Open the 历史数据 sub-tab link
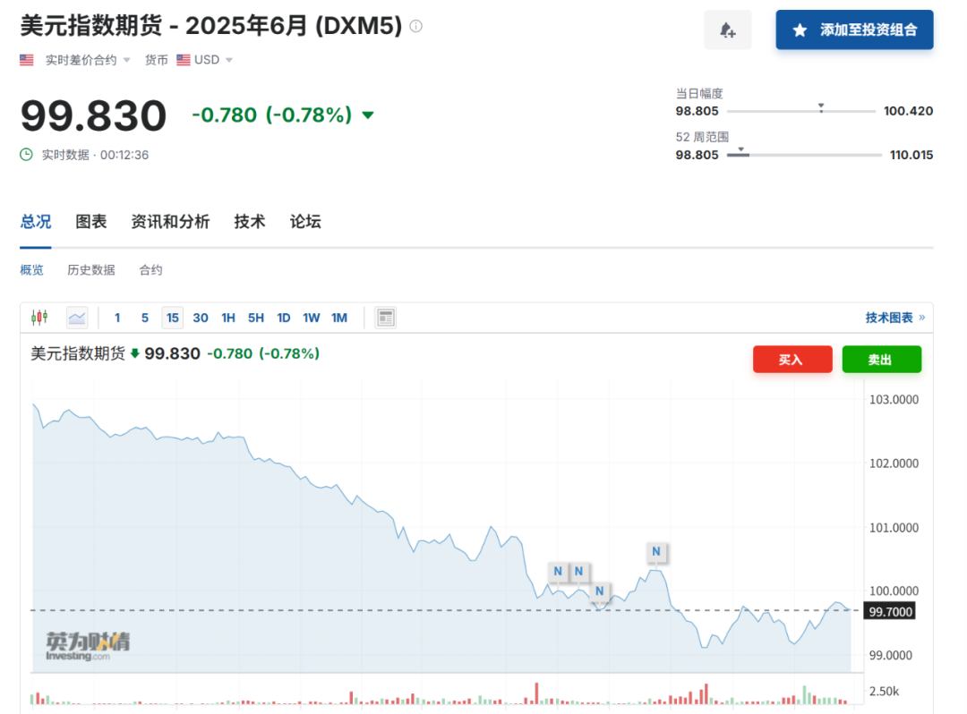 pyautogui.click(x=91, y=270)
